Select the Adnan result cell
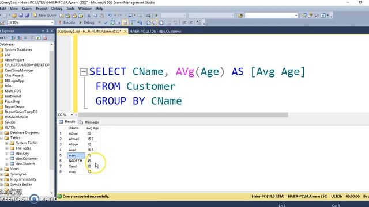 [76, 133]
